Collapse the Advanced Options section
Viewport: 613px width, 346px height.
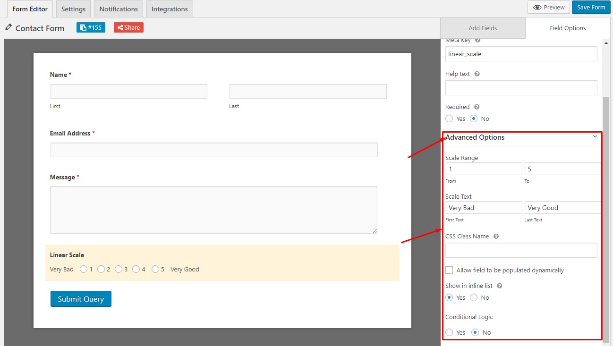click(x=595, y=137)
